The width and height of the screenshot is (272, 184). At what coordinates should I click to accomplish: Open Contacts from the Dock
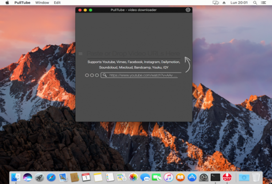click(x=75, y=177)
